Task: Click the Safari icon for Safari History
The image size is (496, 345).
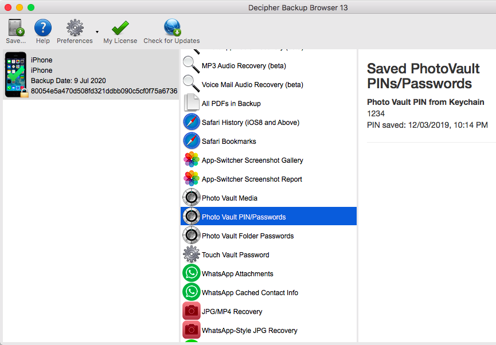Action: pyautogui.click(x=192, y=122)
